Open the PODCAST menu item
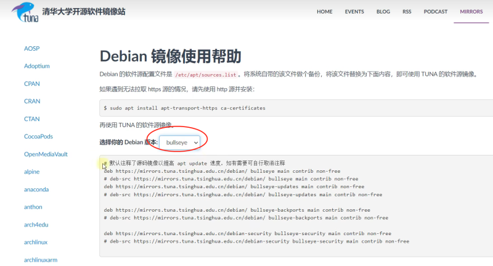Screen dimensions: 493x266 [x=436, y=12]
